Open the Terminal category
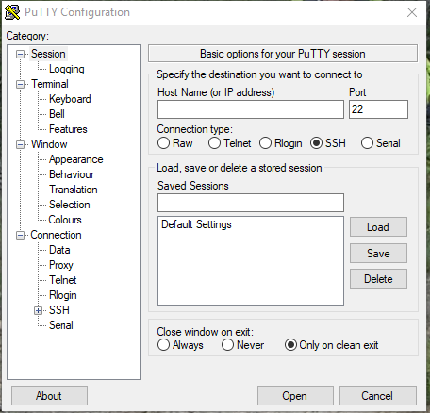 point(50,84)
